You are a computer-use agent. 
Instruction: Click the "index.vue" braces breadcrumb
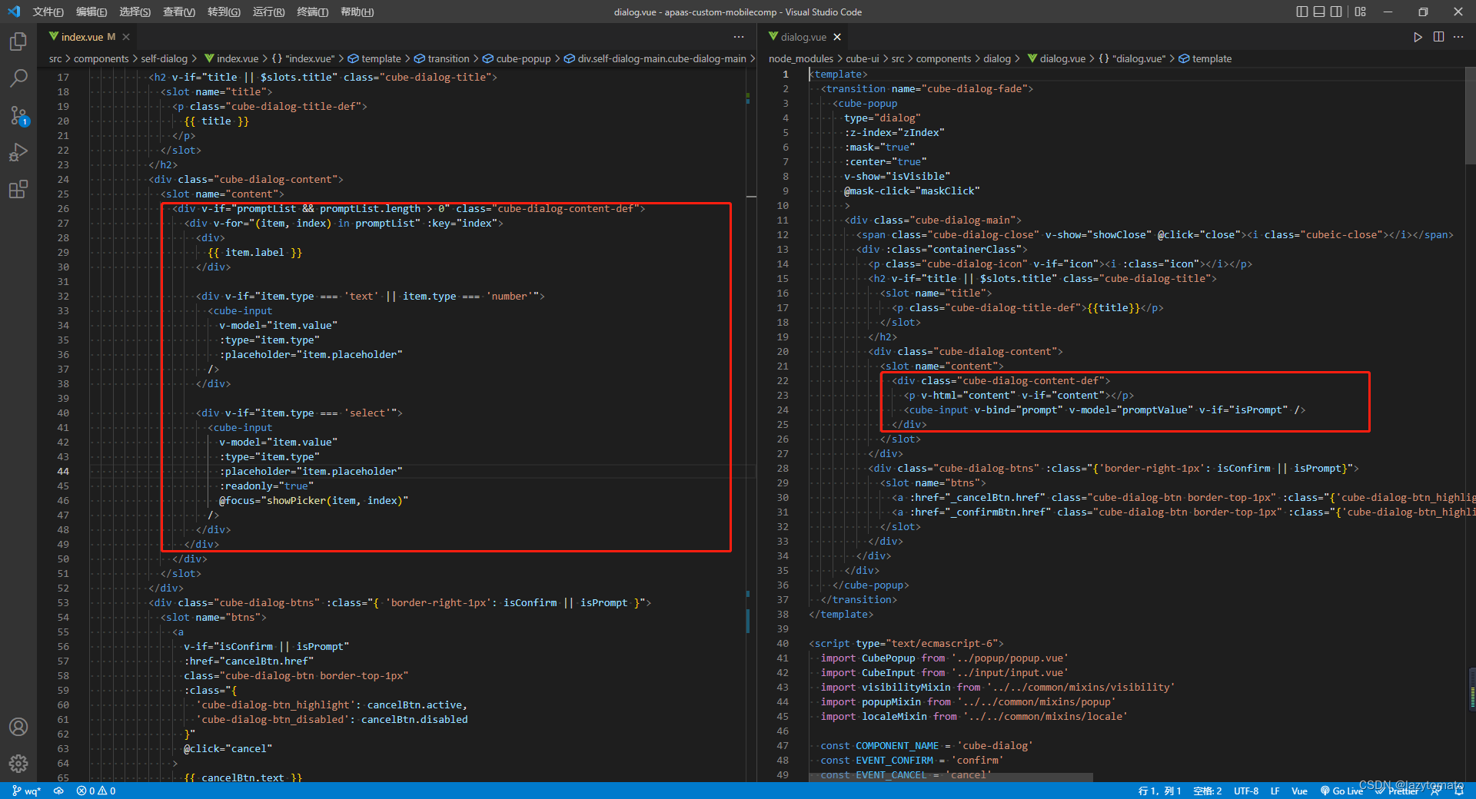pos(303,58)
